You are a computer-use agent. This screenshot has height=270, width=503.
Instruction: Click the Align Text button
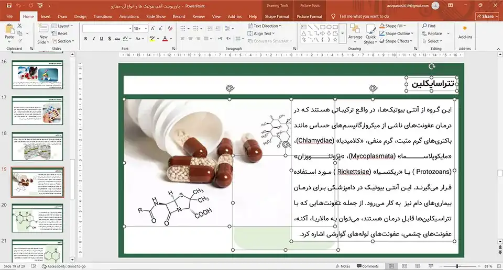[261, 33]
